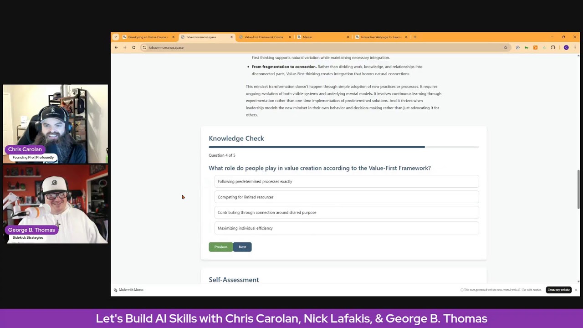The image size is (583, 328).
Task: Click the Question 4 of 5 label
Action: coord(222,155)
